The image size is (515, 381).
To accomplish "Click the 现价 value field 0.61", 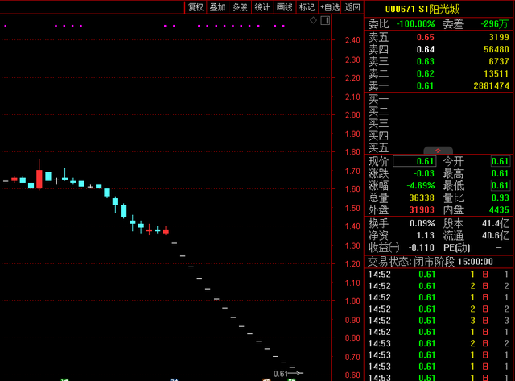I will [x=414, y=161].
